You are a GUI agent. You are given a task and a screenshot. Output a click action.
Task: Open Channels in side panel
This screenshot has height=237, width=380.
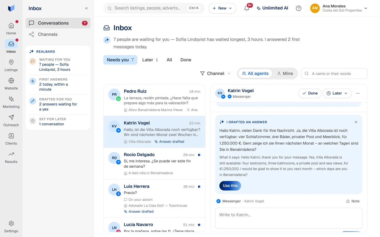58,34
